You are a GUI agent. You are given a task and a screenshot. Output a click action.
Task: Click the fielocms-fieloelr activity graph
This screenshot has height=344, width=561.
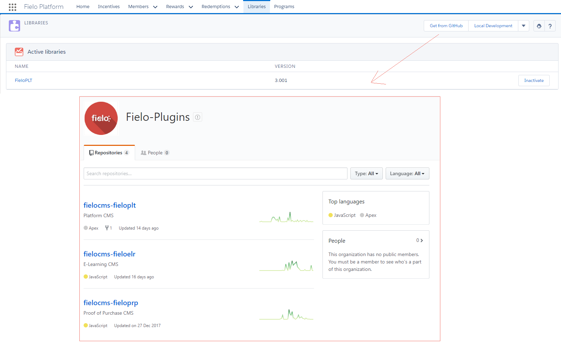pos(286,266)
